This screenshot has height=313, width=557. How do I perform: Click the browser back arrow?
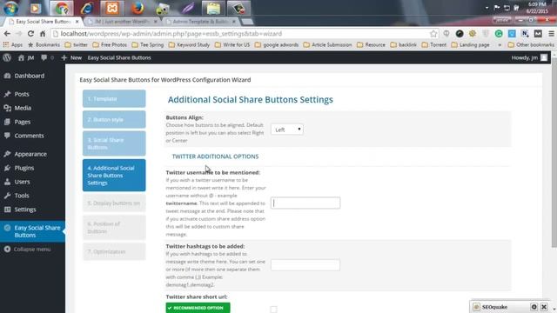(x=7, y=34)
